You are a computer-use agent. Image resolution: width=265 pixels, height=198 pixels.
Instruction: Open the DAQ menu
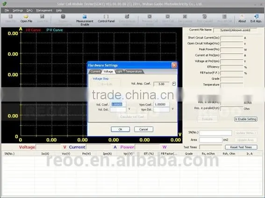[x=29, y=10]
